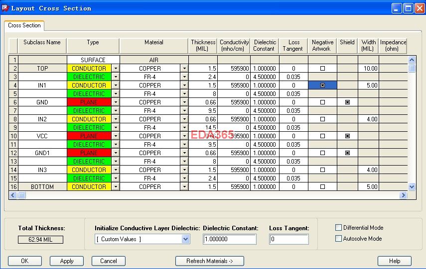
Task: Open Type dropdown for BOTTOM layer
Action: point(116,187)
